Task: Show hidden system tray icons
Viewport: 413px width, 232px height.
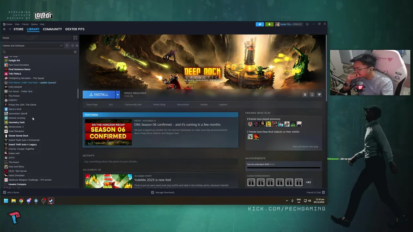Action: 287,201
